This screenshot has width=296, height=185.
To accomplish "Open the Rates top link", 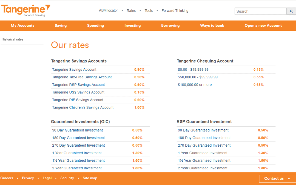I will [x=131, y=11].
